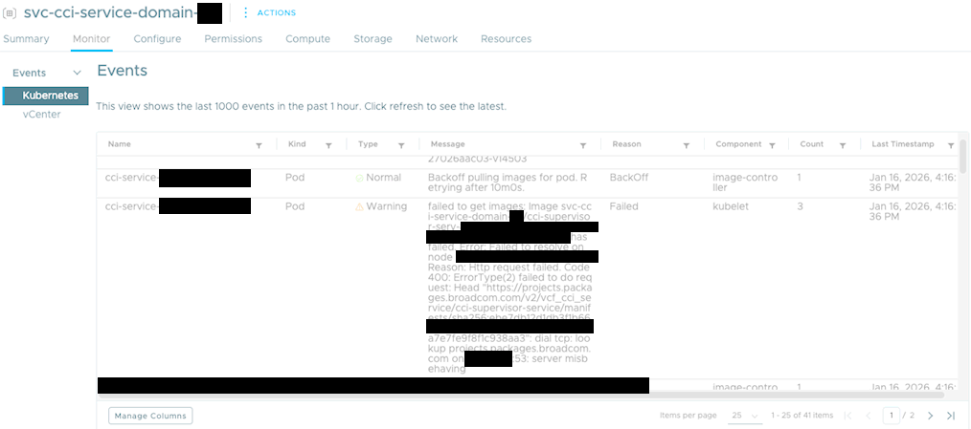Open the Storage tab

coord(373,39)
